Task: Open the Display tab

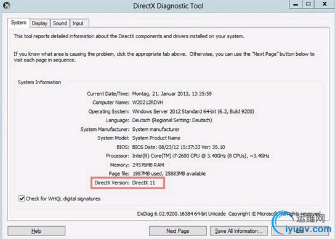Action: 39,23
